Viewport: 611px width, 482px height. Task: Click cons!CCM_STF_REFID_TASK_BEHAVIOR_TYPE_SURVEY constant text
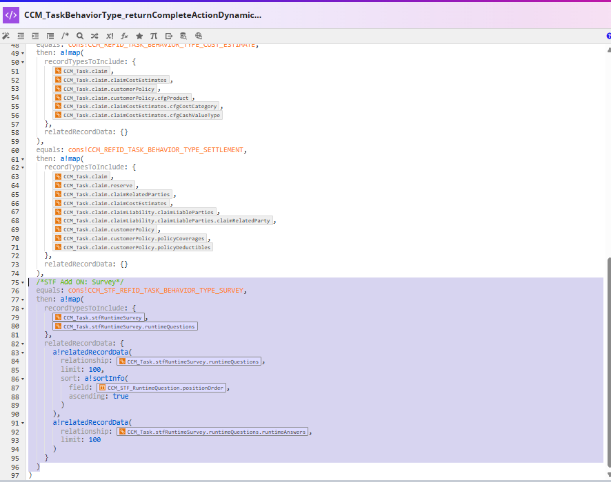[x=156, y=290]
